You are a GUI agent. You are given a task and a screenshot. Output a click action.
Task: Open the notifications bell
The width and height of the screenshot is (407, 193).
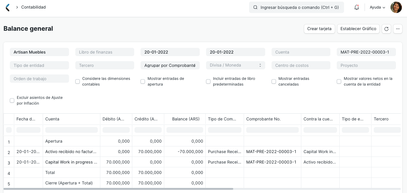point(357,7)
